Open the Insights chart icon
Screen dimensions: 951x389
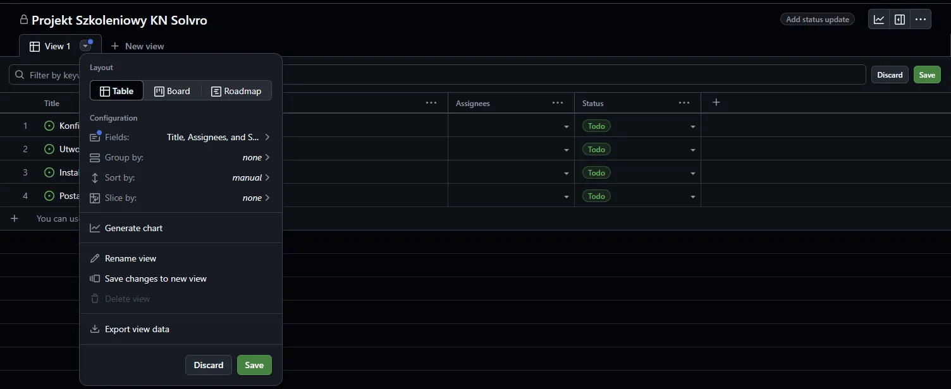[x=879, y=20]
